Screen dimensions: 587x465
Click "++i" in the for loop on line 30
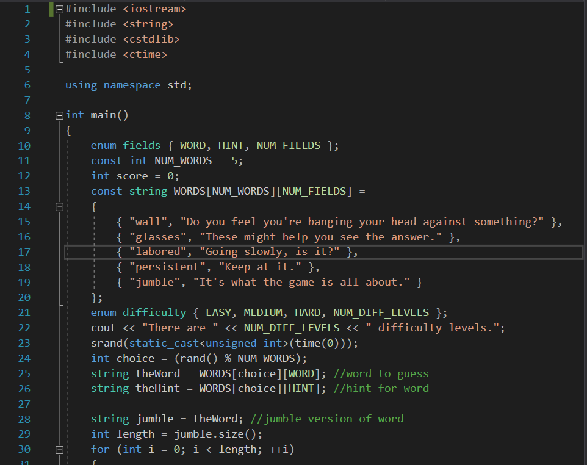[x=279, y=449]
